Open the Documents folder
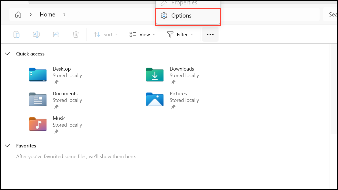 38,99
